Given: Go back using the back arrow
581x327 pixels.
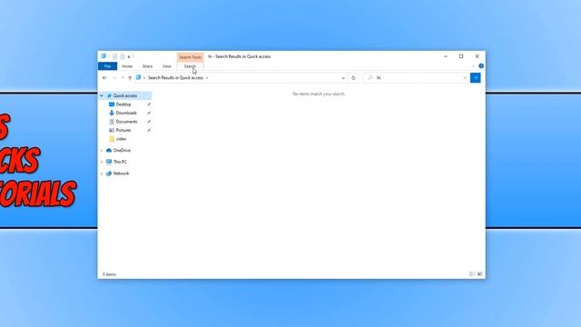Looking at the screenshot, I should [x=104, y=78].
